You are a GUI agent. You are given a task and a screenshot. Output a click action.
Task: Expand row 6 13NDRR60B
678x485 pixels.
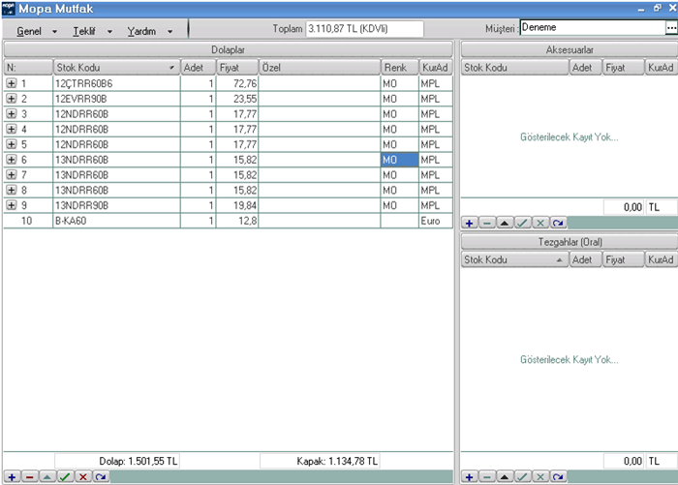12,160
